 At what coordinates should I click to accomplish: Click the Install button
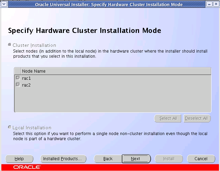[169, 159]
